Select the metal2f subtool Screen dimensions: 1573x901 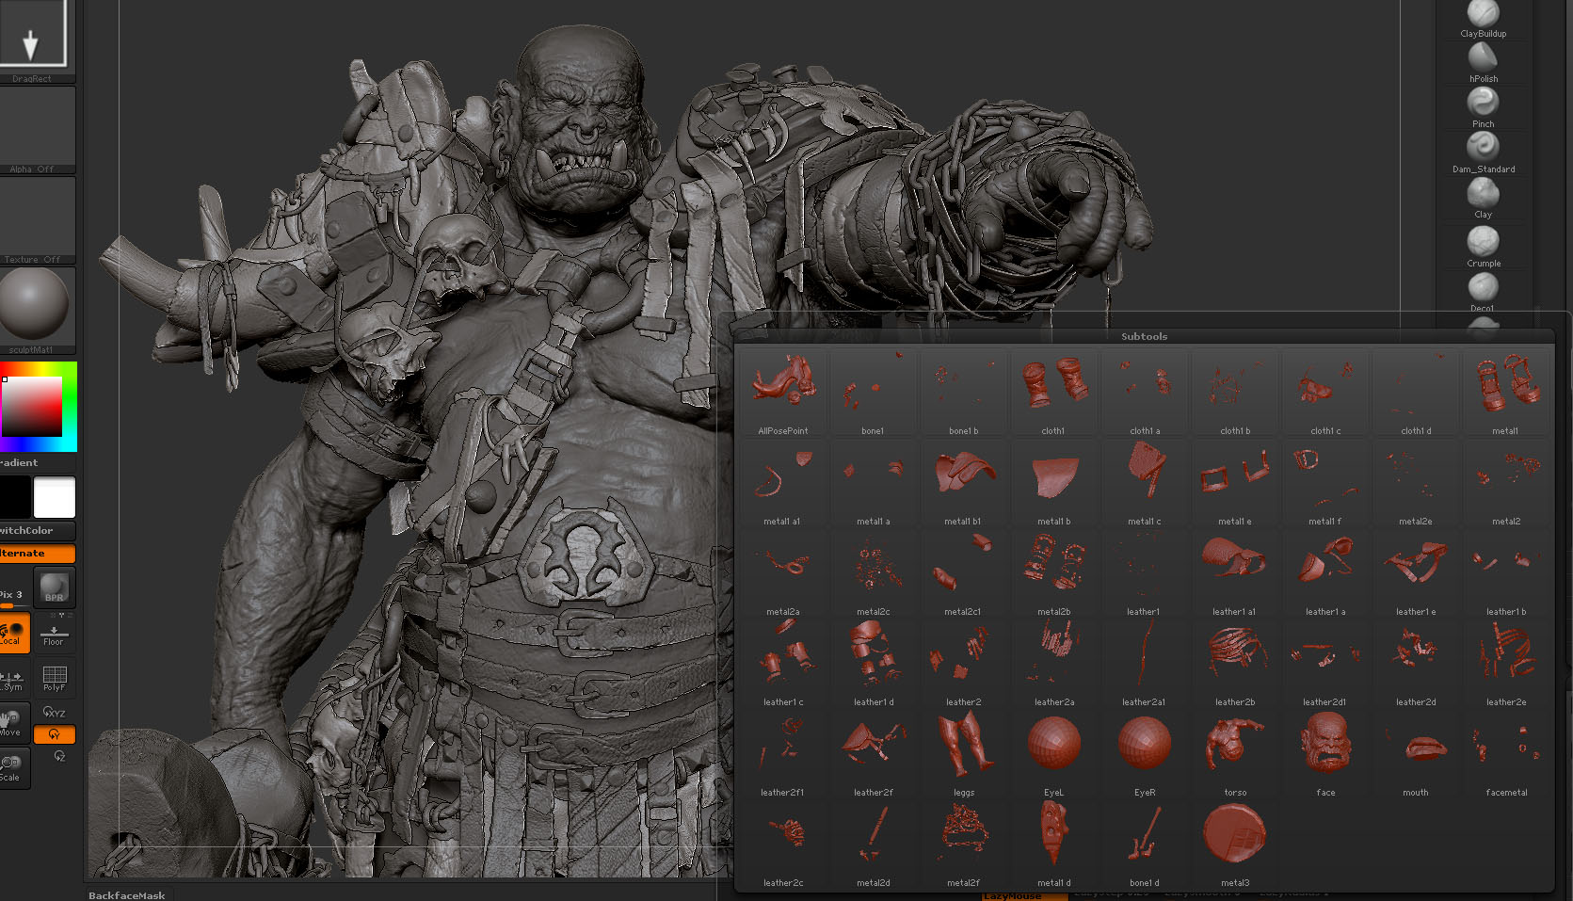click(963, 845)
